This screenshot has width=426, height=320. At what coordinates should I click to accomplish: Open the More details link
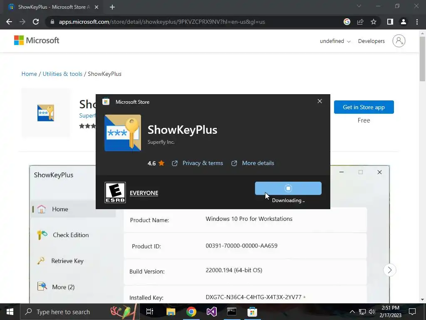point(258,163)
